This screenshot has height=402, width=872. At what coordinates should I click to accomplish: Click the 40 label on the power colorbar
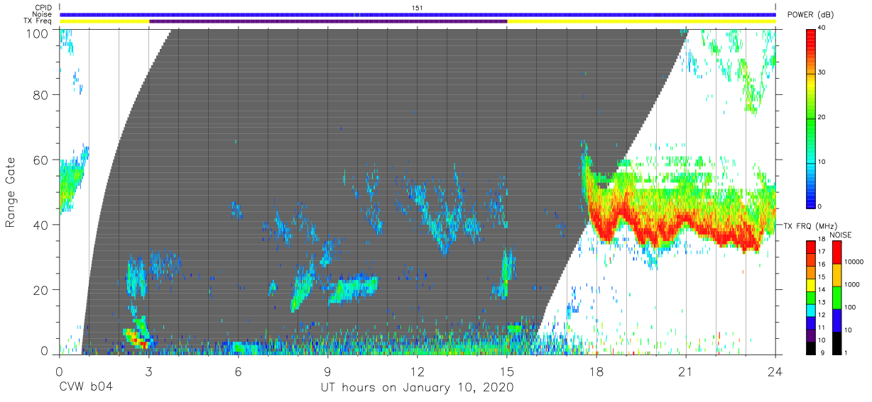[822, 28]
